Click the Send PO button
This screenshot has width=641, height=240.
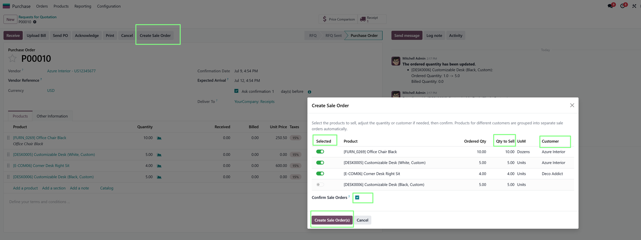(60, 36)
